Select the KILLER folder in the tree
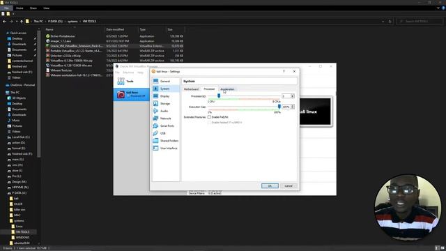446x251 pixels. pyautogui.click(x=18, y=204)
